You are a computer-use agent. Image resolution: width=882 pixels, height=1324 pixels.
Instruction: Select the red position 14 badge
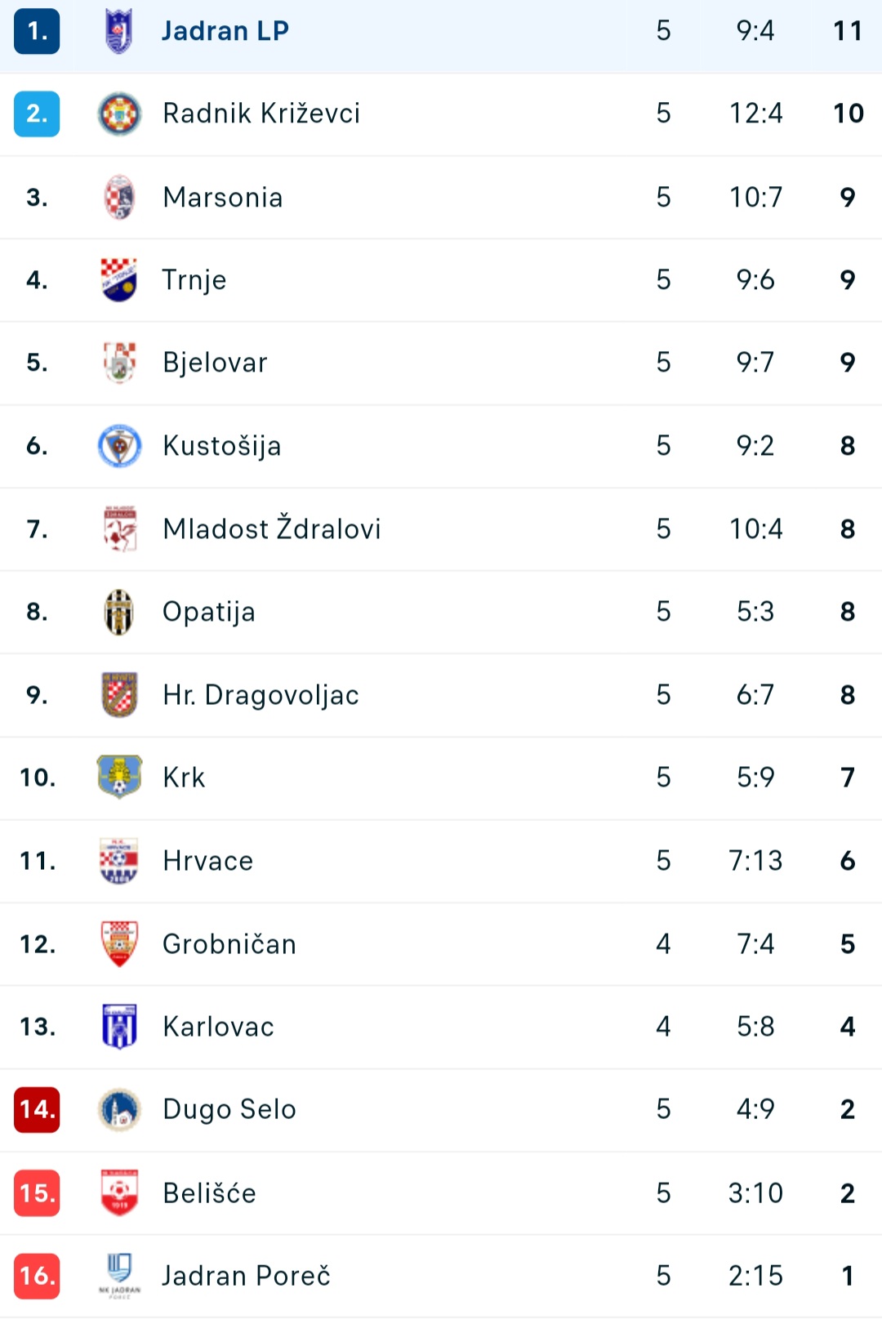[37, 1109]
